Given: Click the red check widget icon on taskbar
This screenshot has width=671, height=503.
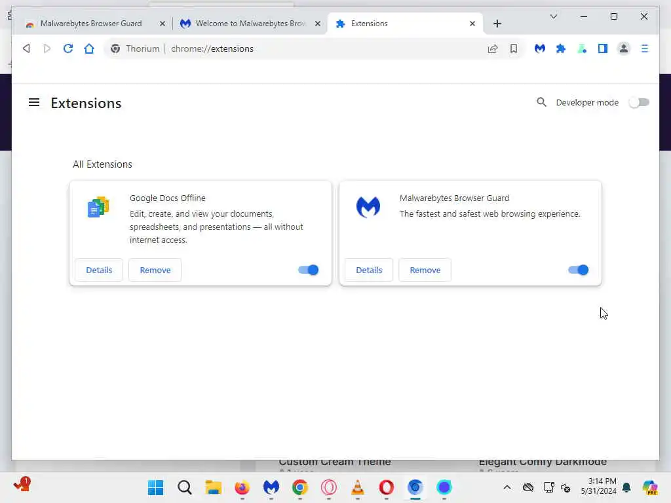Looking at the screenshot, I should click(x=22, y=485).
